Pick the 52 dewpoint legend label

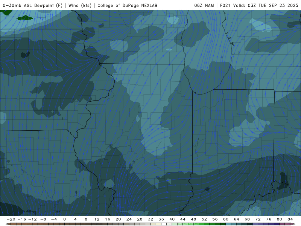click(204, 219)
